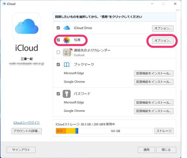187x158 pixels.
Task: Click the Photos (写真) flower icon
Action: click(x=67, y=40)
